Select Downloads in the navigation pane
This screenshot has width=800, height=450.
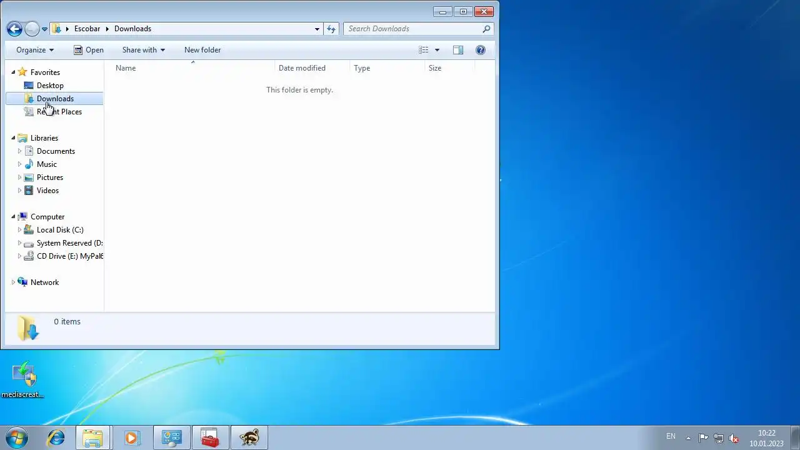(55, 99)
